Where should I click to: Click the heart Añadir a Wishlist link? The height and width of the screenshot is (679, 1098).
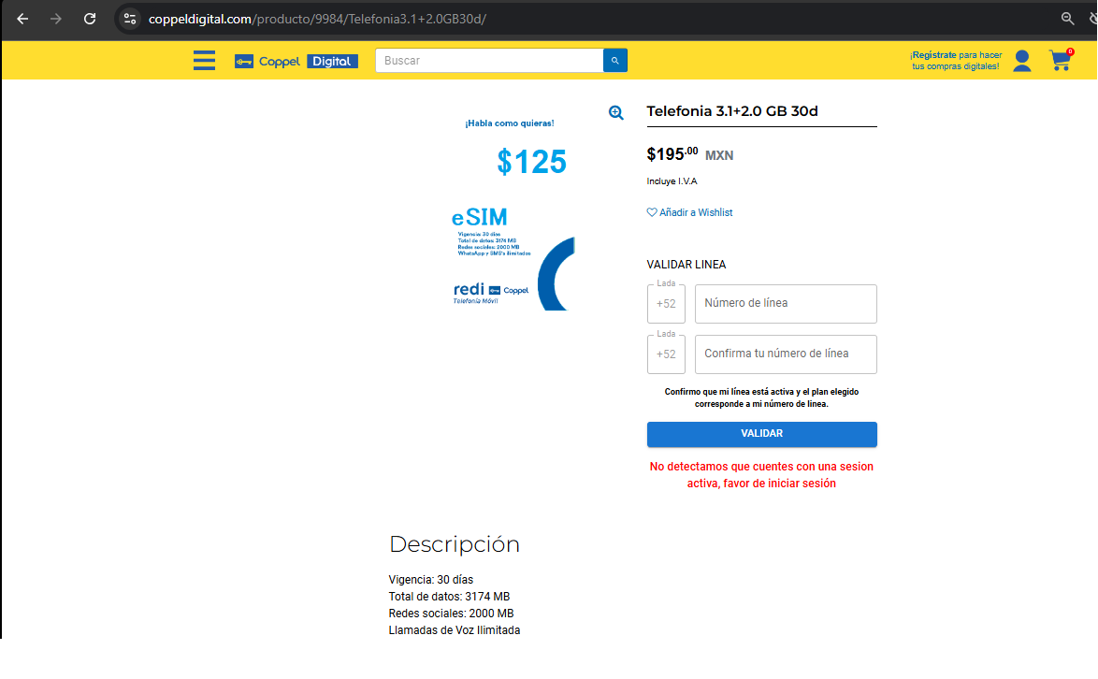click(689, 212)
